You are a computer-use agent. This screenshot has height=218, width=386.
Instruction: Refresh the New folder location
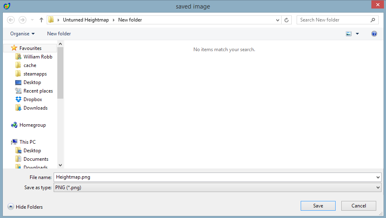(287, 20)
